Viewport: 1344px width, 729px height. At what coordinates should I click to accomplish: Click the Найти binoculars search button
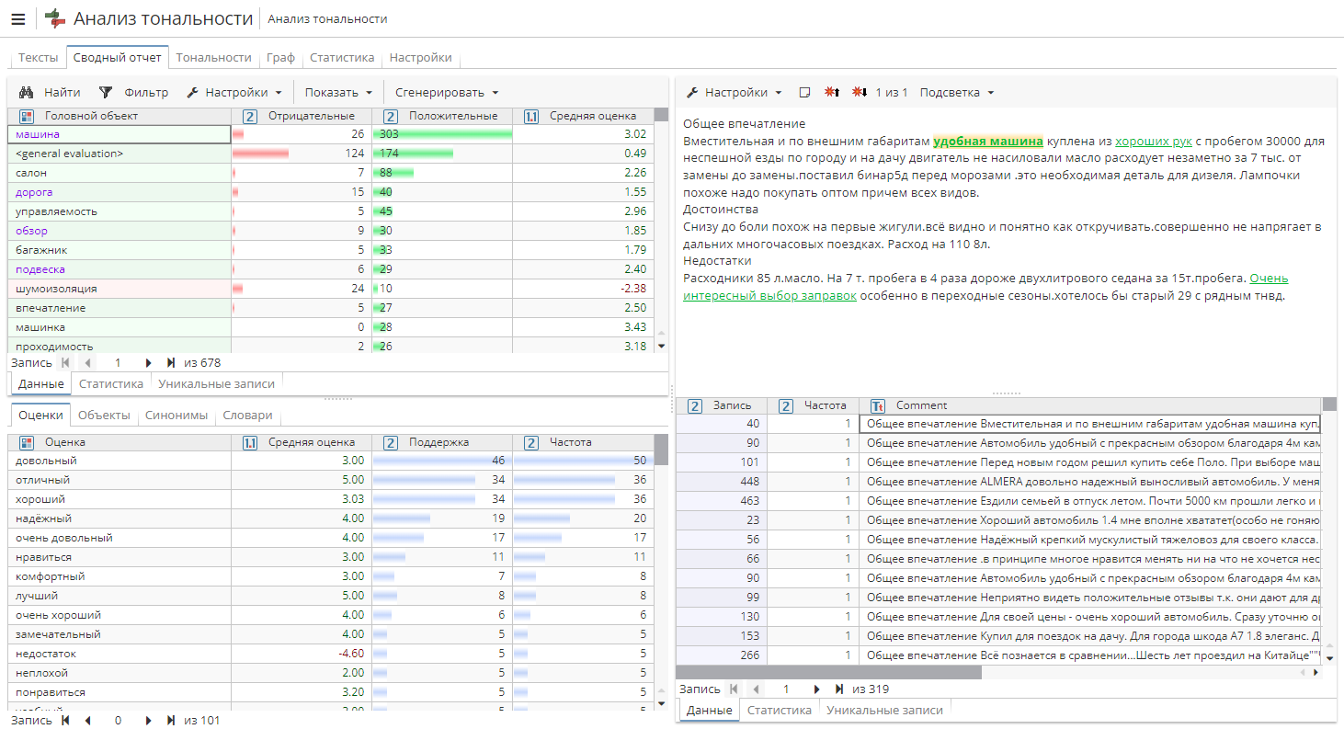[50, 92]
